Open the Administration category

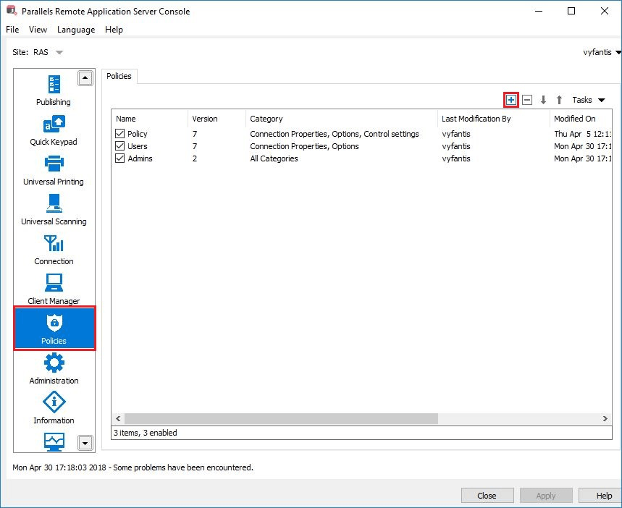54,368
